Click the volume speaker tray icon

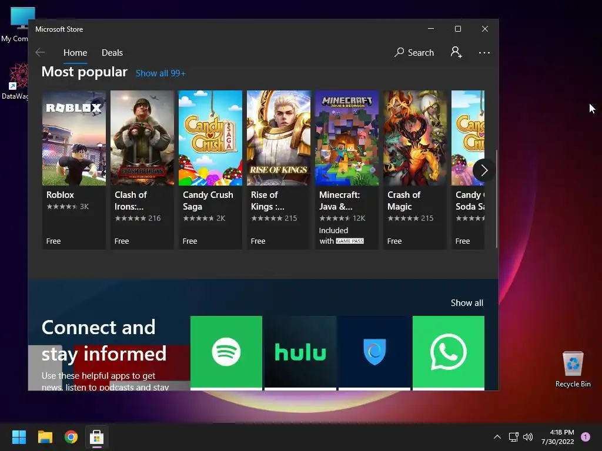tap(528, 437)
